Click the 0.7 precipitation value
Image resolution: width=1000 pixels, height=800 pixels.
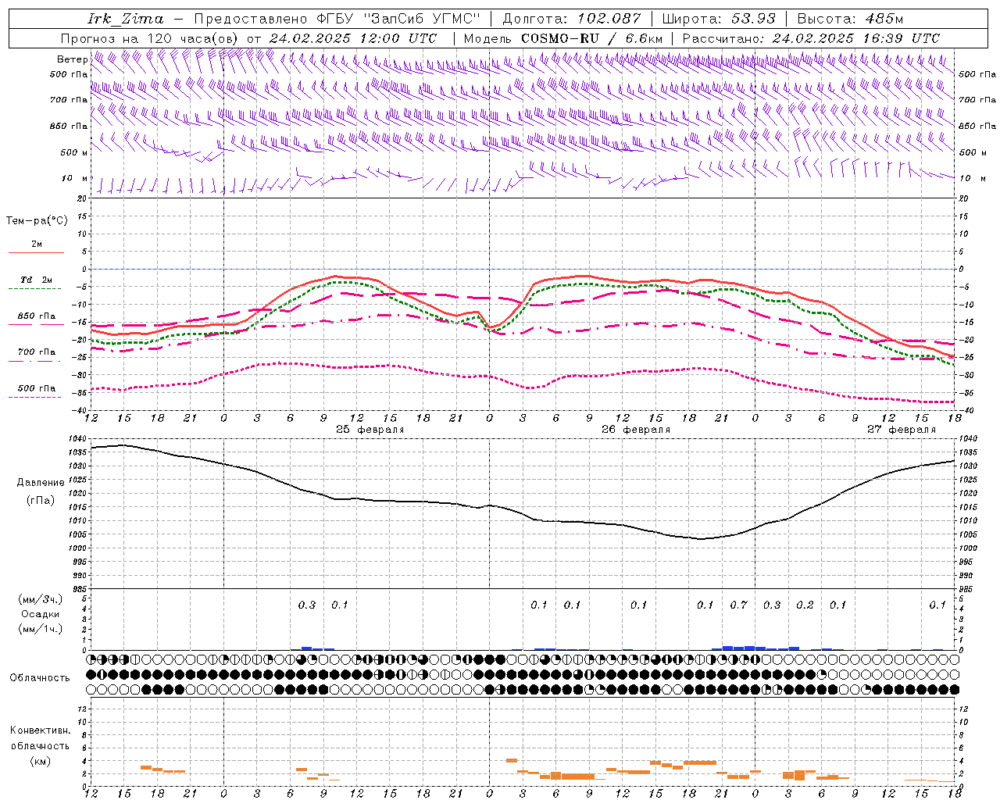point(738,605)
